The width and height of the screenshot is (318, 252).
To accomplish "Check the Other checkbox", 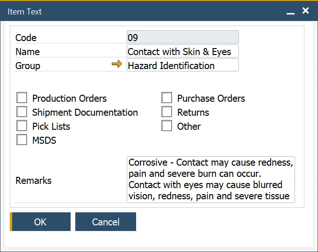I will [167, 126].
